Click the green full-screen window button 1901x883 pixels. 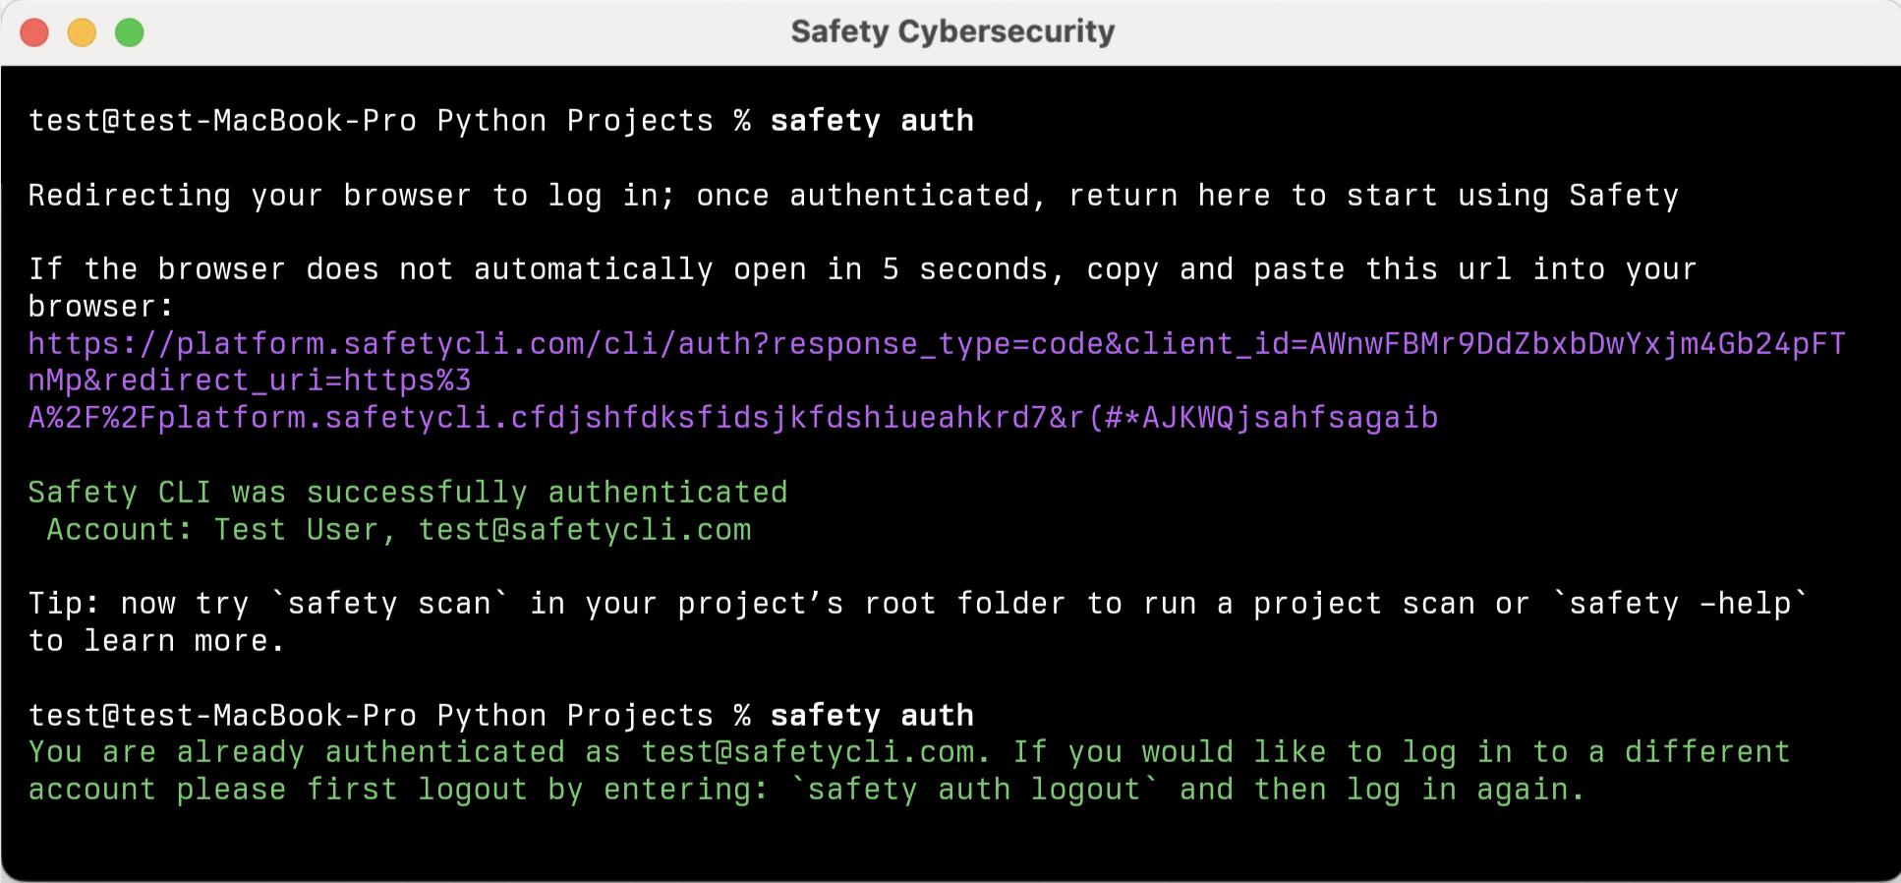point(129,33)
